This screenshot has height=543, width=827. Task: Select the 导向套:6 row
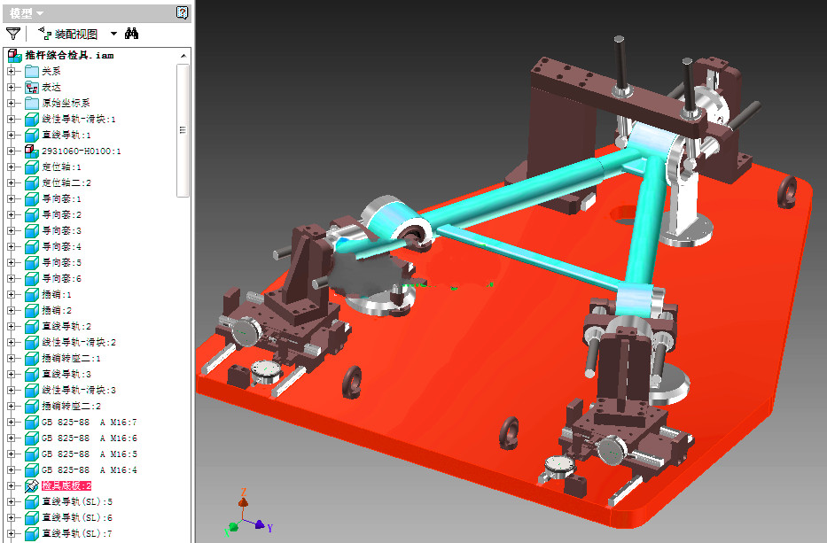tap(62, 278)
